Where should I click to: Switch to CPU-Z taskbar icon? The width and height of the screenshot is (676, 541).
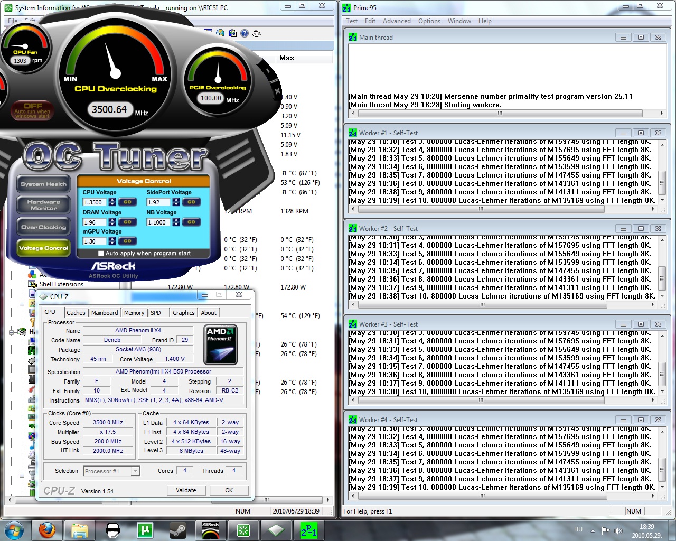[276, 530]
